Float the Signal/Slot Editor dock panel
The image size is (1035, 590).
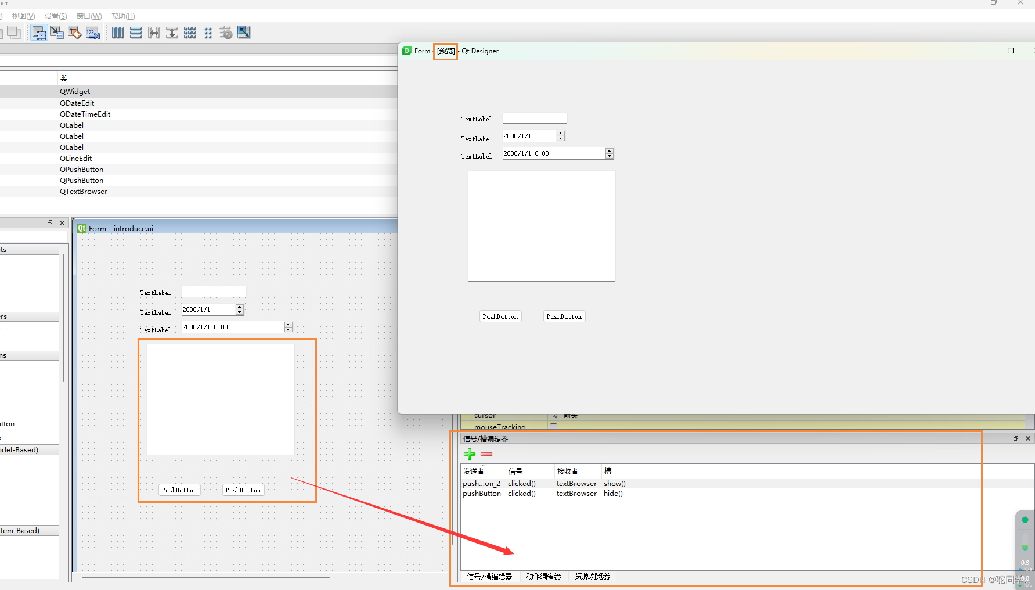pyautogui.click(x=1016, y=438)
